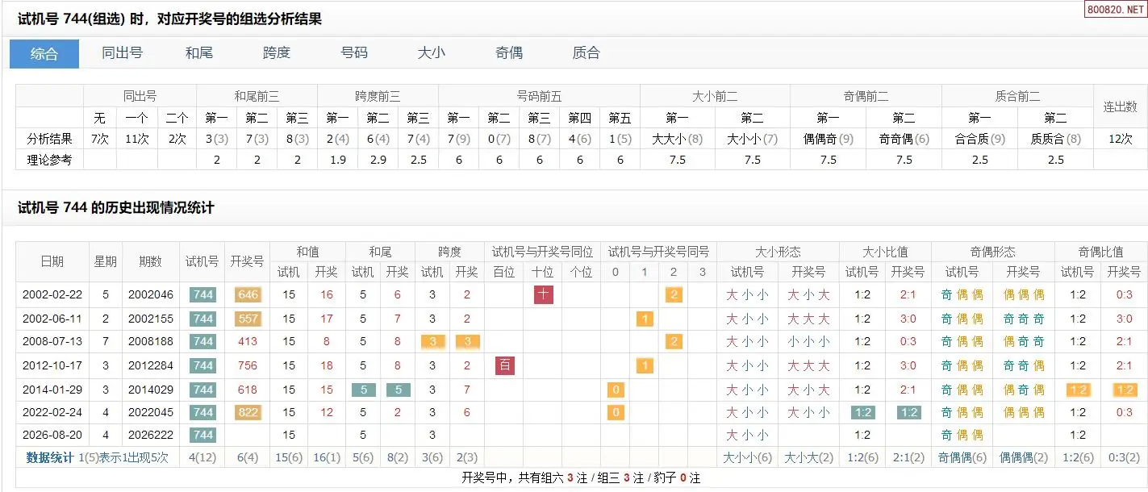
Task: Click the orange 跨度 试机 3 badge in 2008-07-13 row
Action: click(x=432, y=341)
